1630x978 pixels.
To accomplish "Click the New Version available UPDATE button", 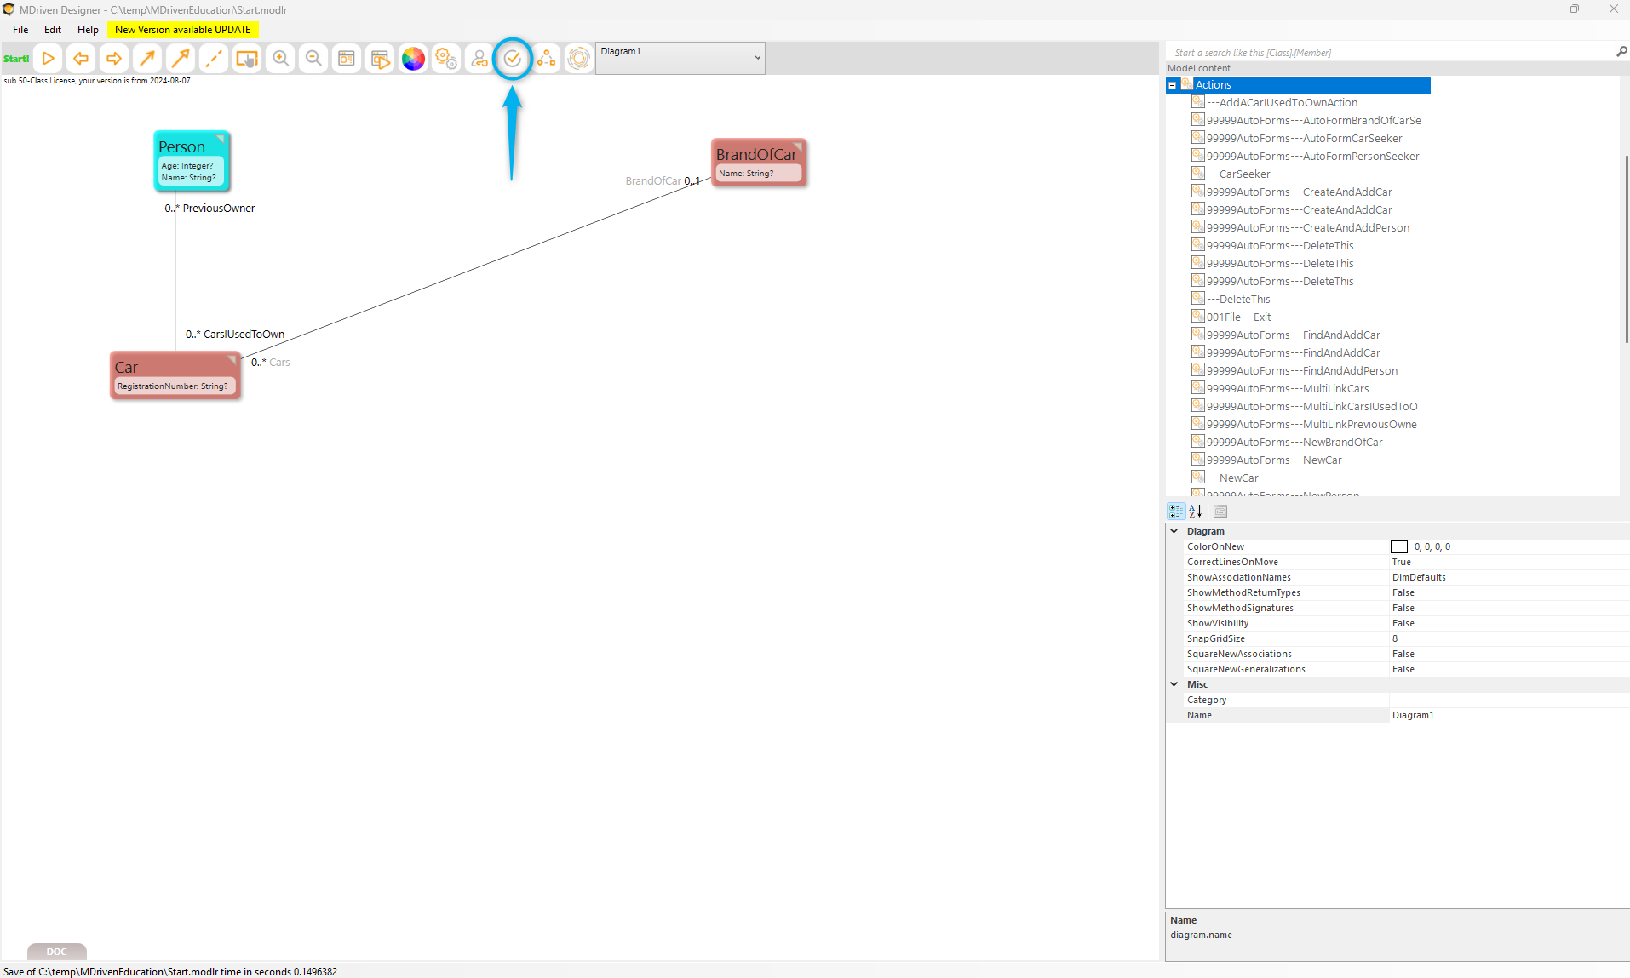I will pyautogui.click(x=182, y=30).
